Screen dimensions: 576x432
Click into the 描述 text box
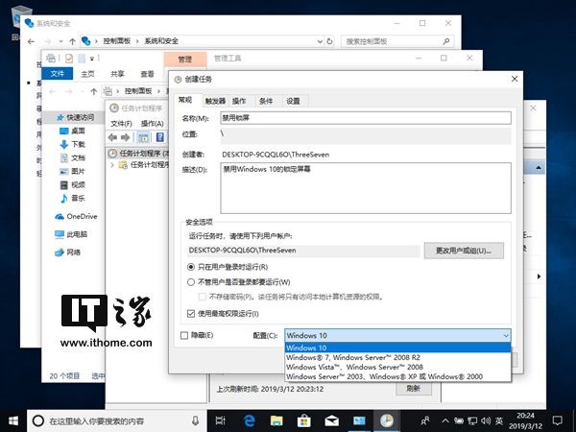(x=366, y=188)
